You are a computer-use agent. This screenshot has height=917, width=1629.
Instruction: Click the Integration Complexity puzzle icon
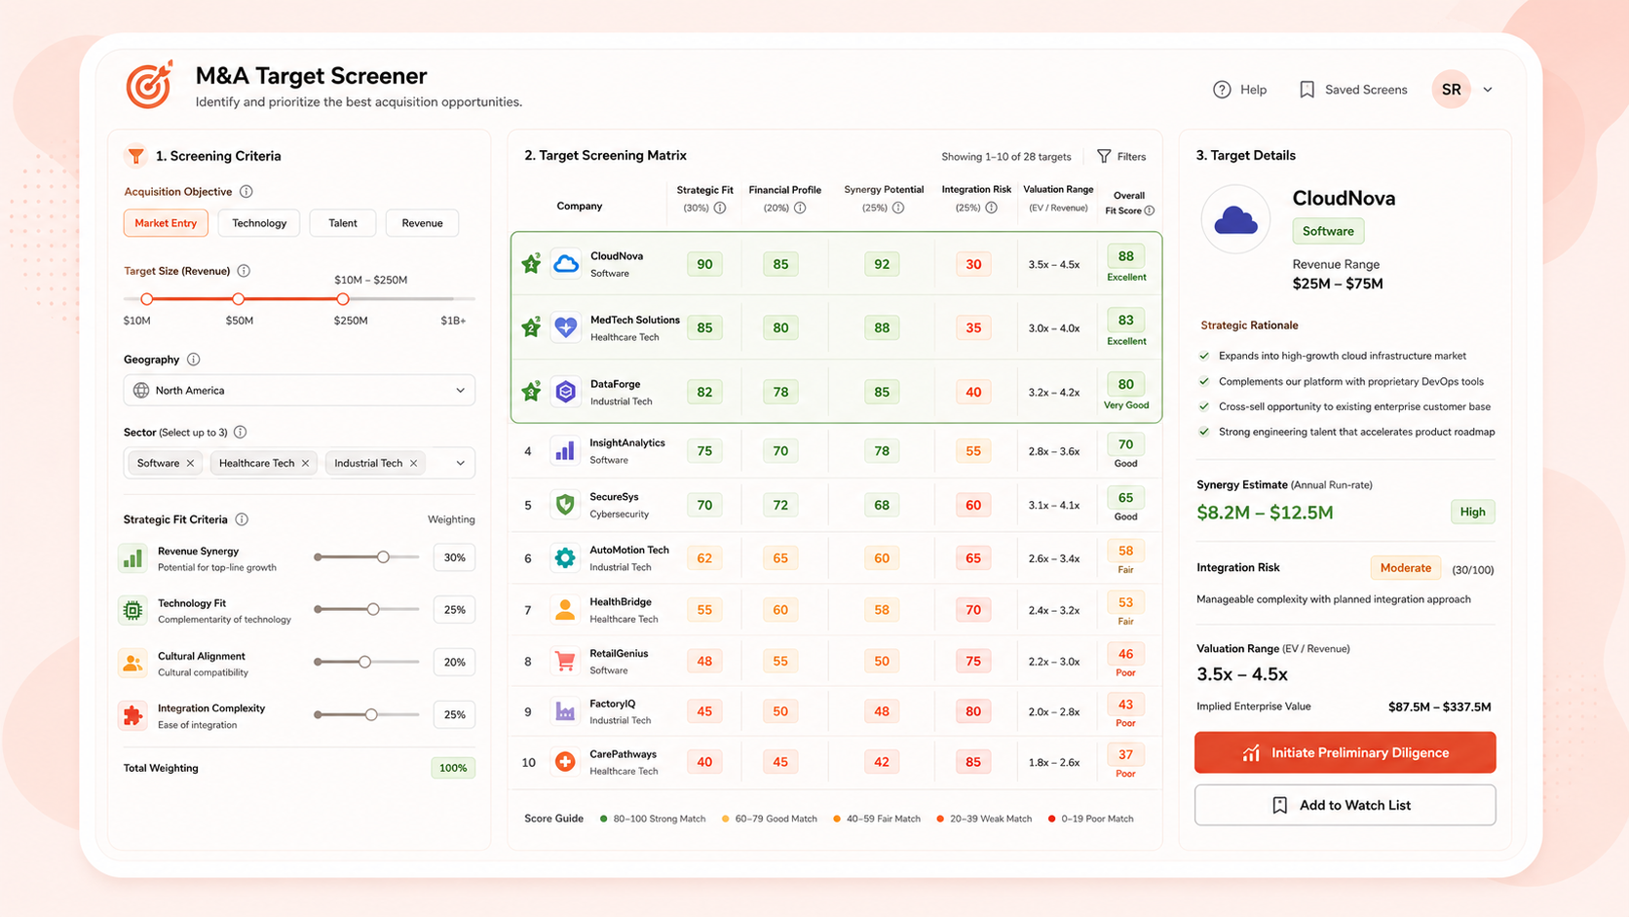(133, 715)
